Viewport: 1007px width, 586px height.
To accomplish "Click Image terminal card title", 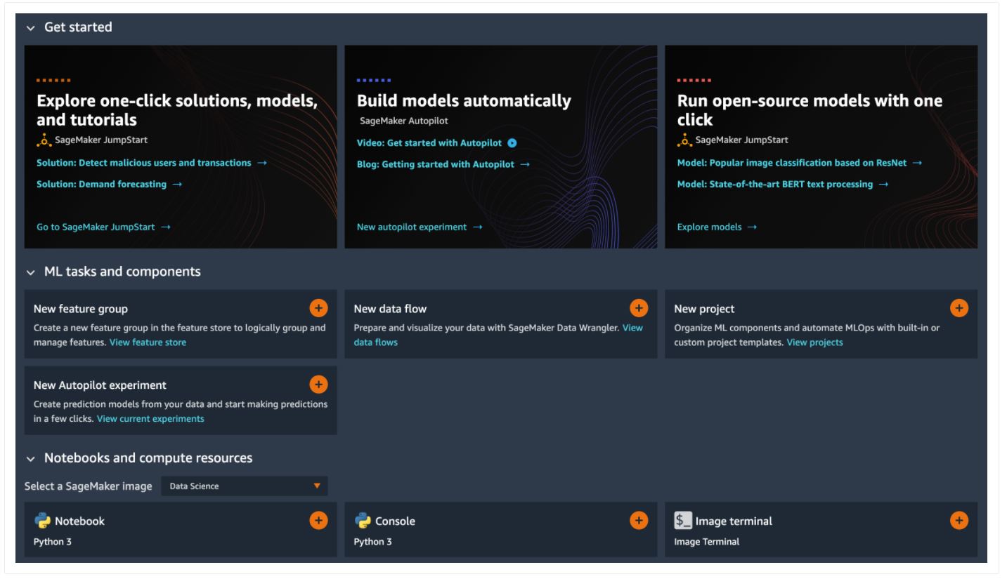I will [x=734, y=521].
